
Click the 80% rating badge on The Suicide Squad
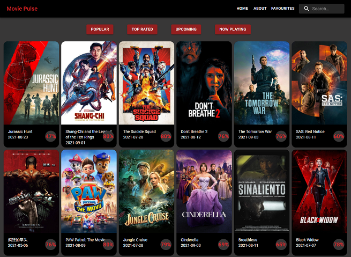tap(166, 136)
